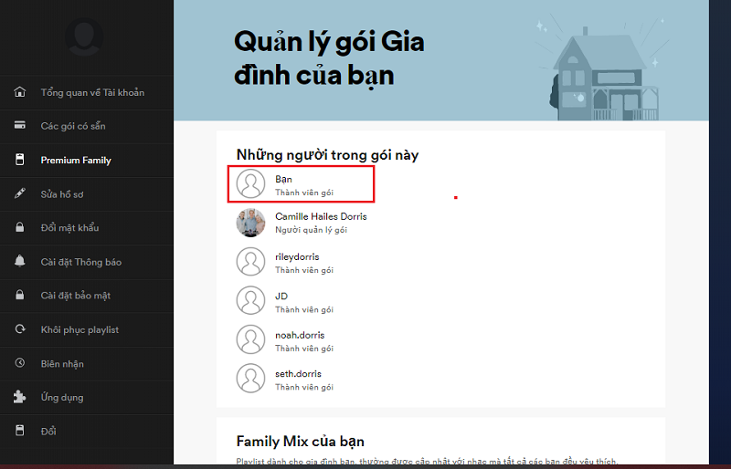The height and width of the screenshot is (469, 731).
Task: Click the lock icon beside Cài đặt bảo mật
Action: 19,295
